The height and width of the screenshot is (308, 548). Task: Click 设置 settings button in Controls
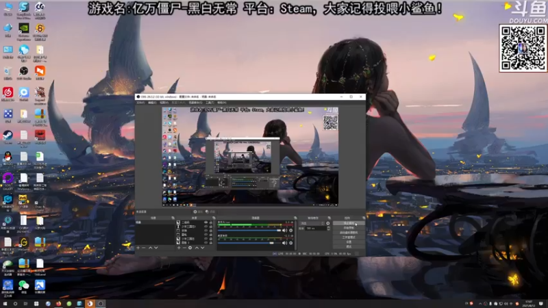point(349,242)
